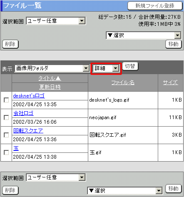Open the bottom 選択範囲 ユーザー任意 dropdown
This screenshot has height=197, width=184.
(x=56, y=177)
